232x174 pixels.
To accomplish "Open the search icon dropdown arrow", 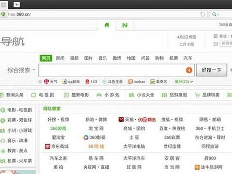I will [218, 14].
